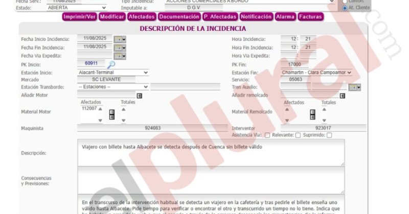This screenshot has width=409, height=214.
Task: Click the add/remove icon in Material Motor
Action: [112, 115]
